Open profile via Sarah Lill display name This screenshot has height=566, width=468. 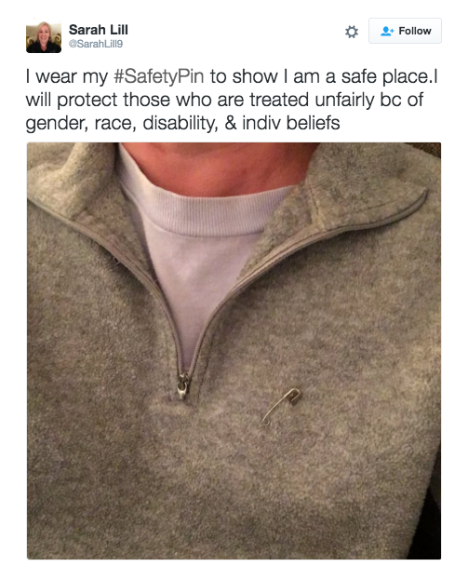point(98,30)
